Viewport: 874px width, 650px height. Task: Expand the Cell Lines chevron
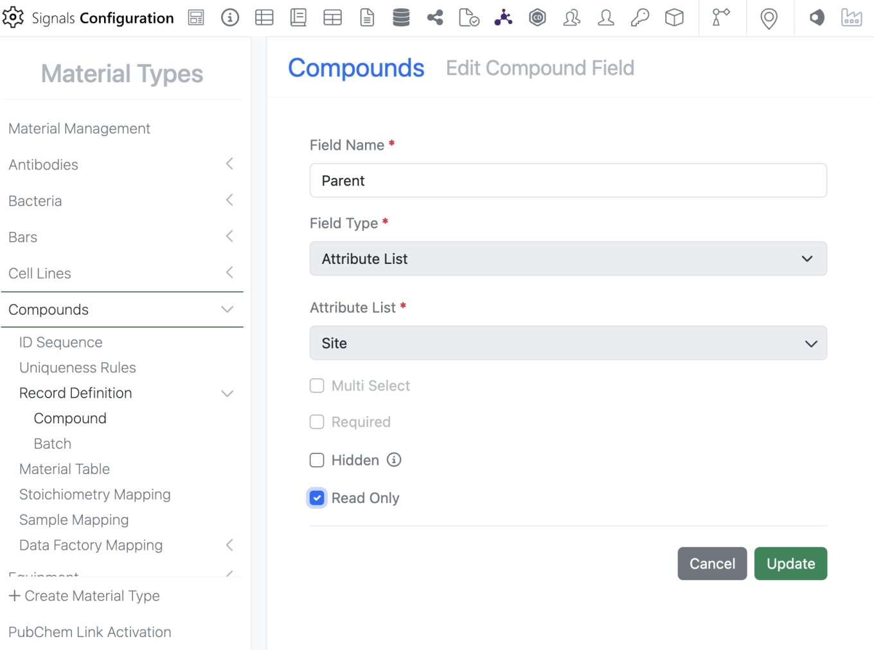point(229,272)
